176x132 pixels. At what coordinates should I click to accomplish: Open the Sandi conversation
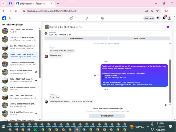[19, 105]
